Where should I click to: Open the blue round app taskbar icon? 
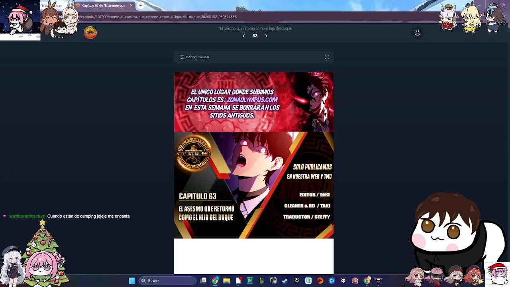coord(331,281)
